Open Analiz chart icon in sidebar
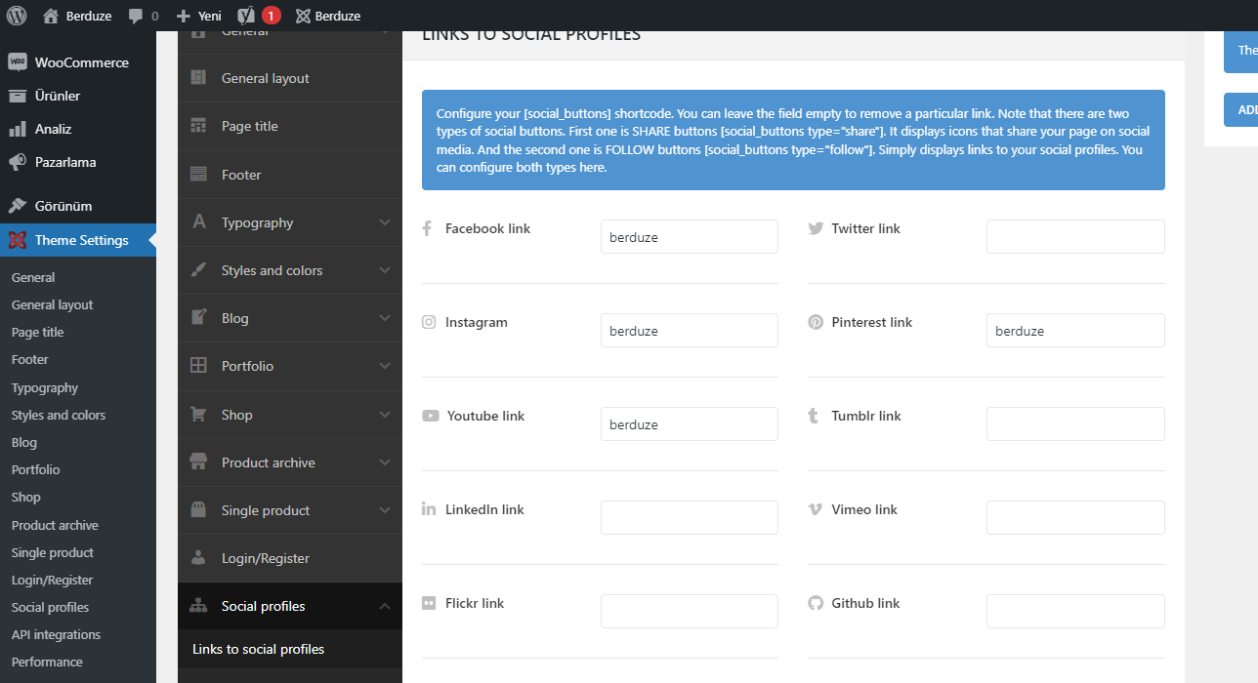 point(17,129)
